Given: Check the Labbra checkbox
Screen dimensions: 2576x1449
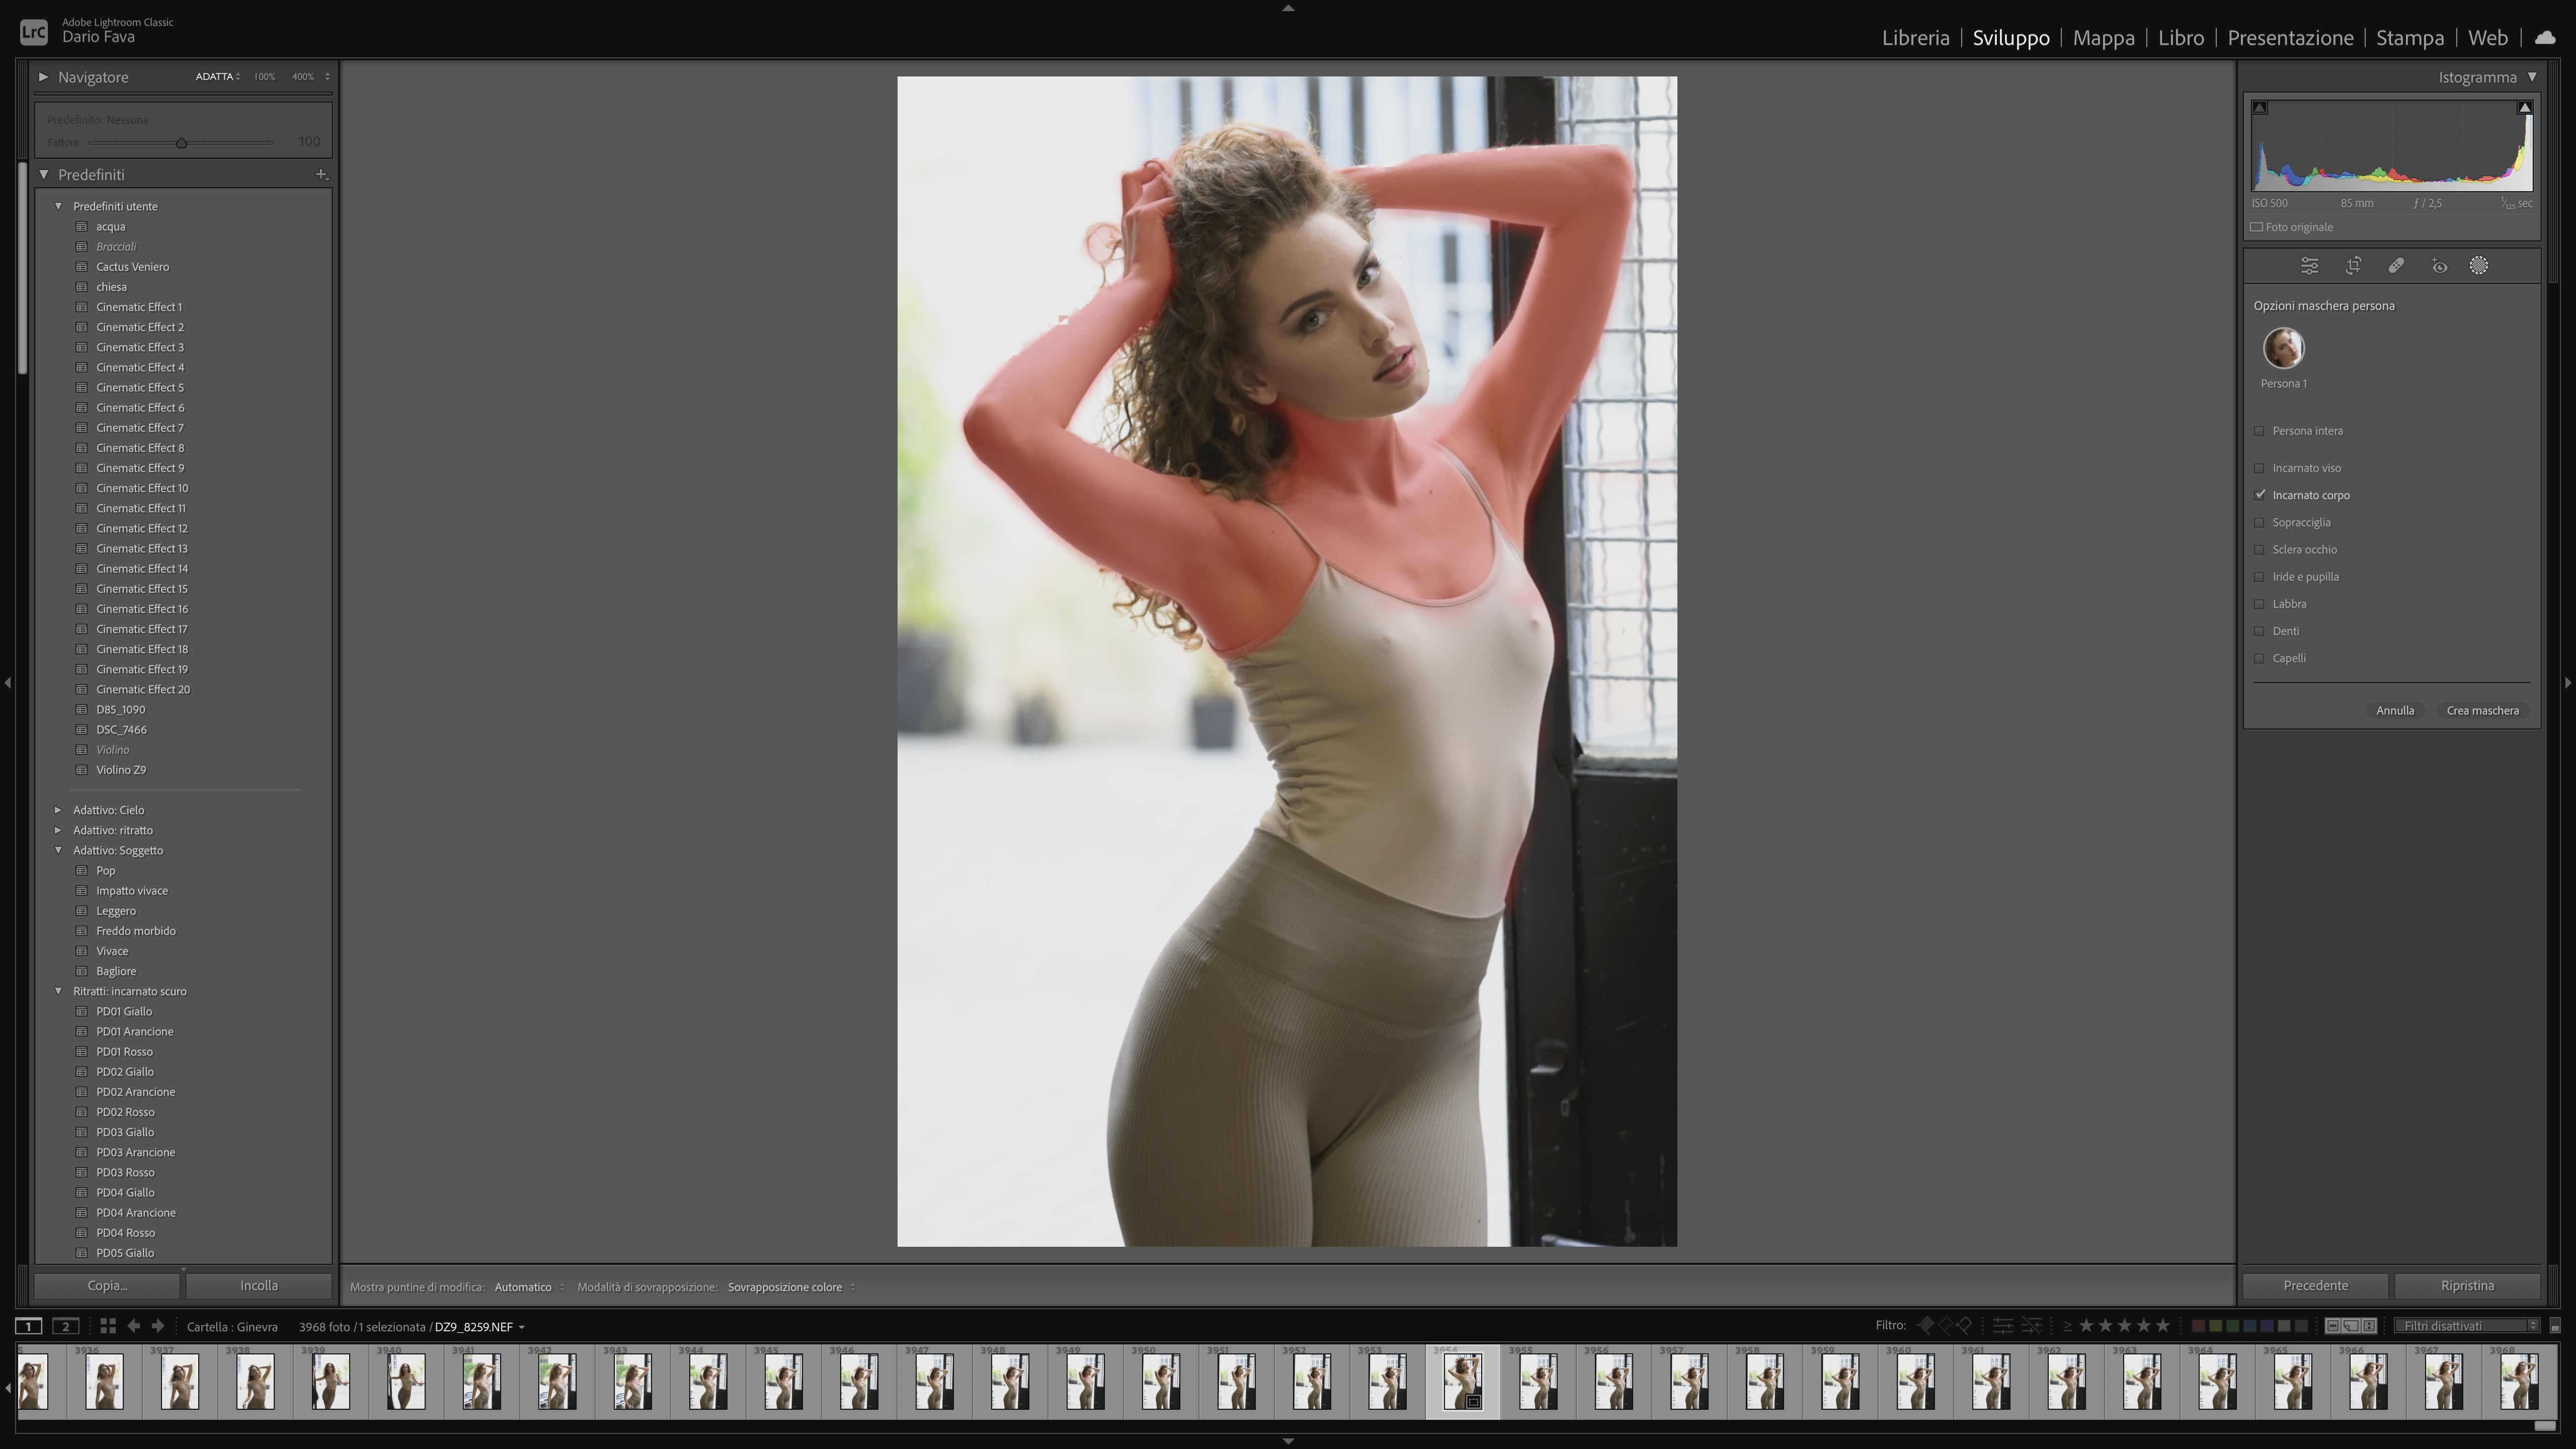Looking at the screenshot, I should tap(2259, 604).
